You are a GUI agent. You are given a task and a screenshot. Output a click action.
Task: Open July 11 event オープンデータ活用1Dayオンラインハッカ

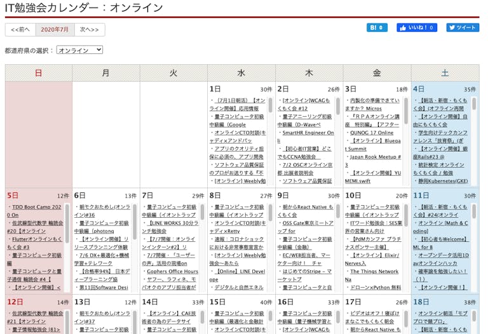click(441, 259)
